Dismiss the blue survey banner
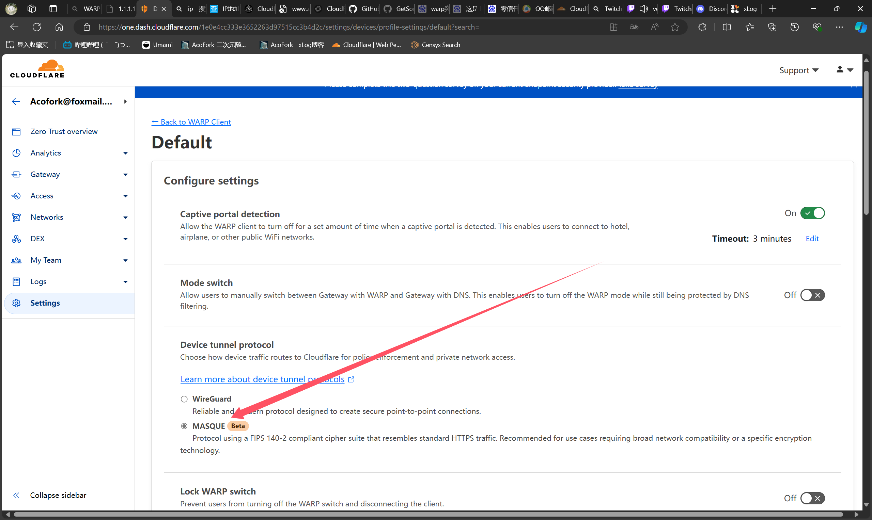 pos(854,86)
